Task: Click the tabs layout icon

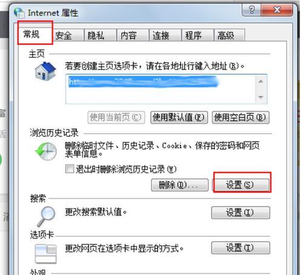Action: coord(45,254)
